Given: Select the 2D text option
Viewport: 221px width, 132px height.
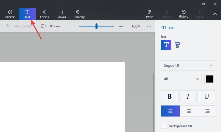Looking at the screenshot, I should pos(166,45).
